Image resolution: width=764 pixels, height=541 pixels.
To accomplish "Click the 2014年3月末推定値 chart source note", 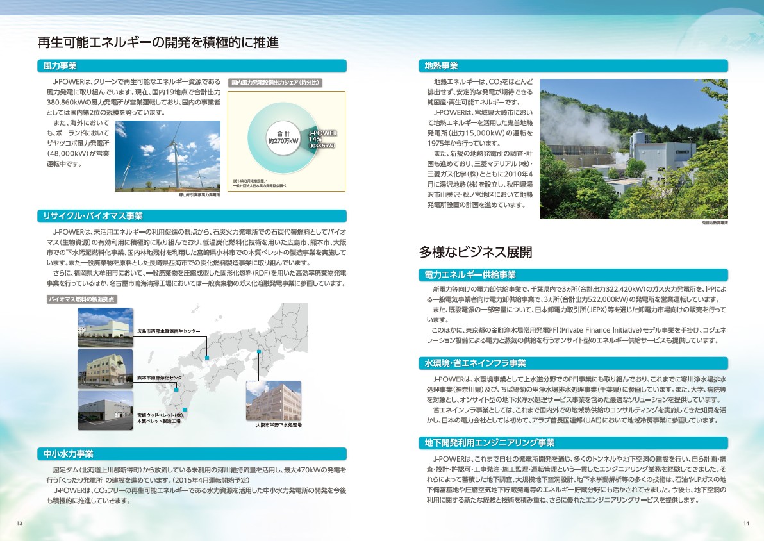I will (259, 183).
